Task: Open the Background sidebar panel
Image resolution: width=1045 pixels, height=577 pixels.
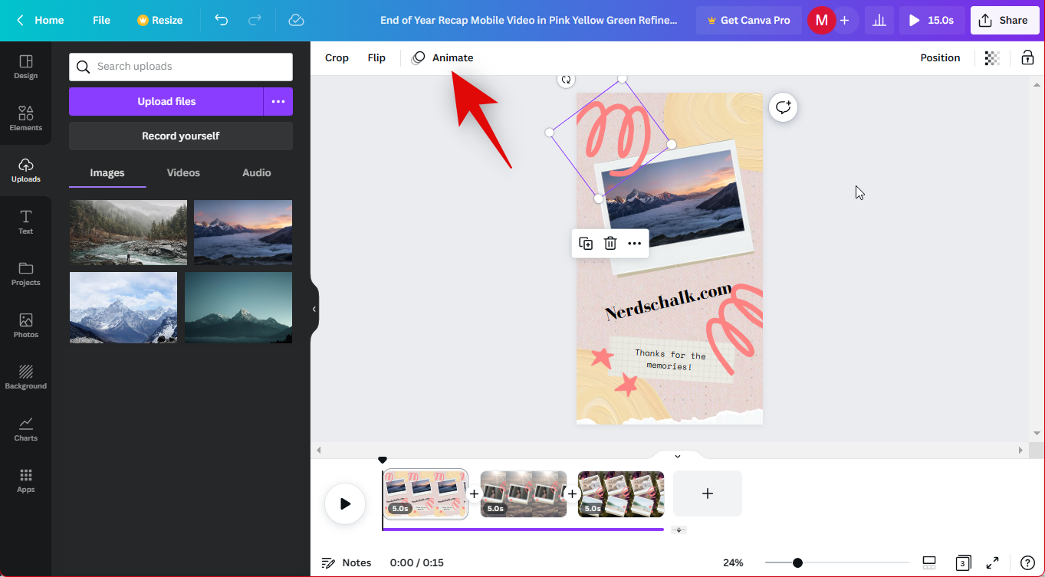Action: pyautogui.click(x=25, y=377)
